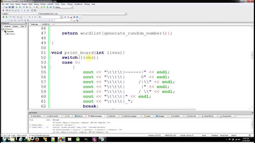255x143 pixels.
Task: Click the Replace toolbar icon
Action: pos(37,7)
